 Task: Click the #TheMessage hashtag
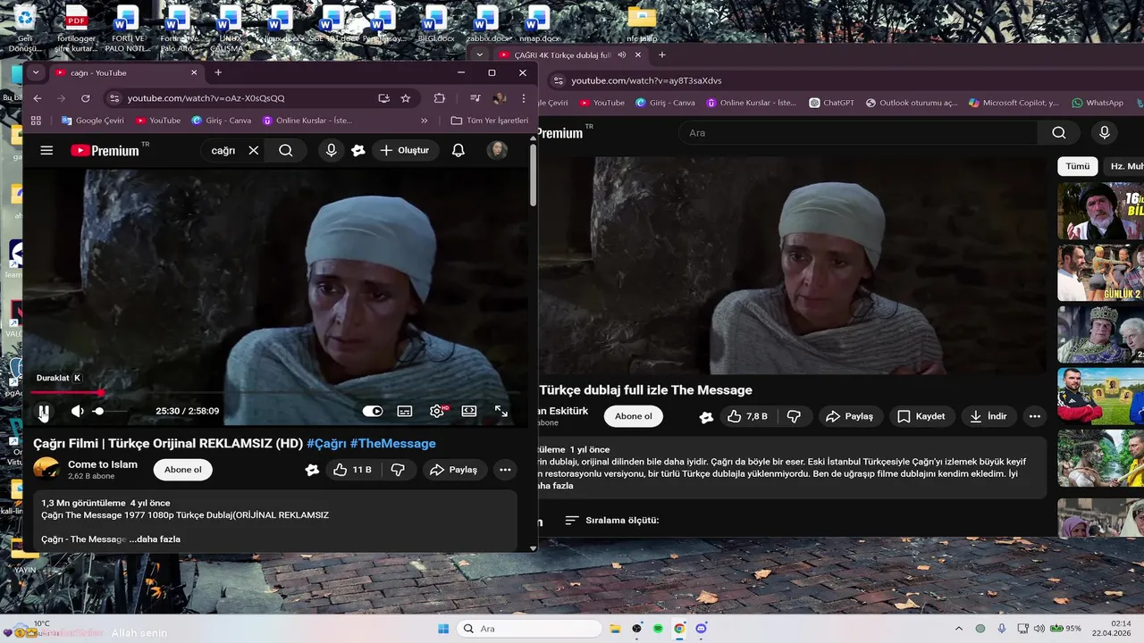pyautogui.click(x=392, y=443)
